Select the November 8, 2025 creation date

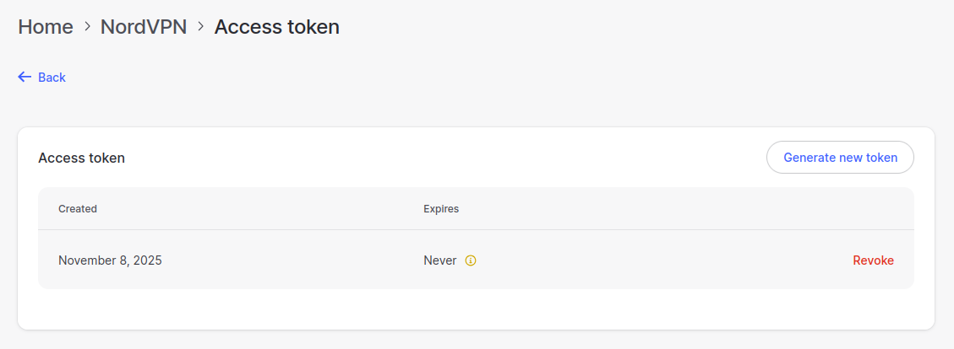tap(110, 260)
